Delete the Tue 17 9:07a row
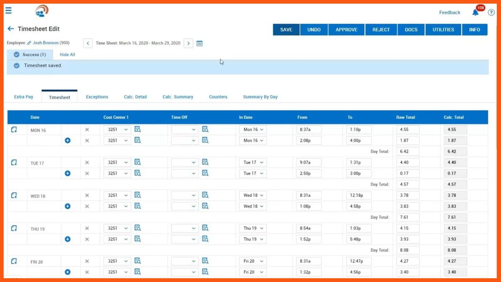 coord(87,163)
